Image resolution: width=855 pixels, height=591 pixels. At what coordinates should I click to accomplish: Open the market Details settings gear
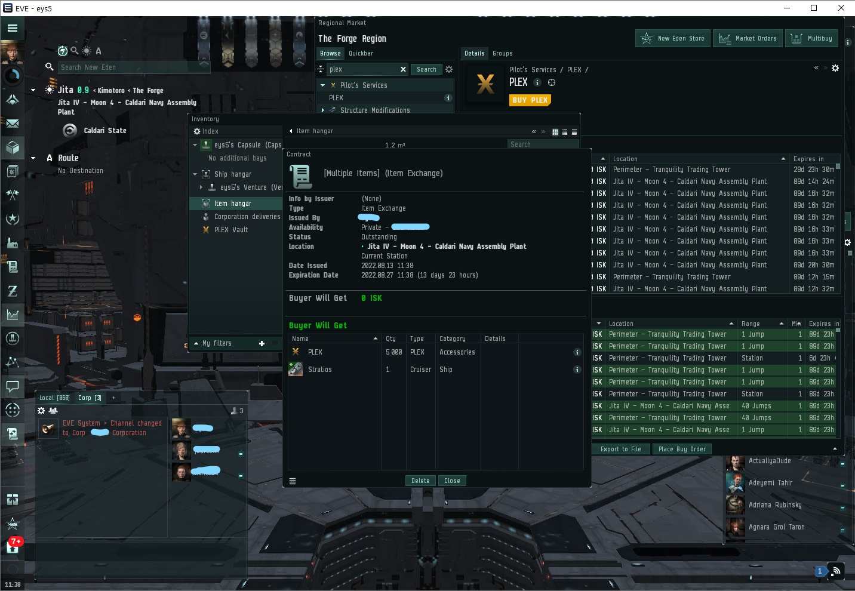(x=835, y=68)
